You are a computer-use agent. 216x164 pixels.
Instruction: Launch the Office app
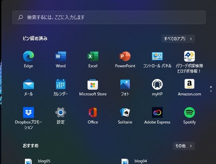click(x=93, y=116)
